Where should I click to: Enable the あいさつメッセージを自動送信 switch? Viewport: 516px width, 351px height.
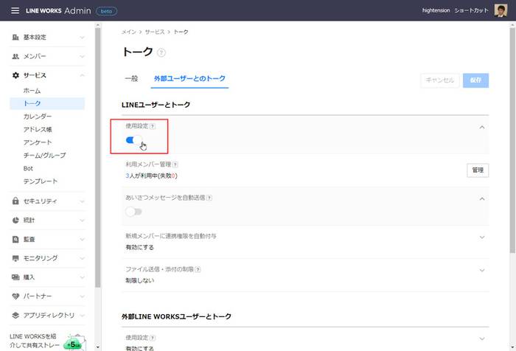[133, 212]
